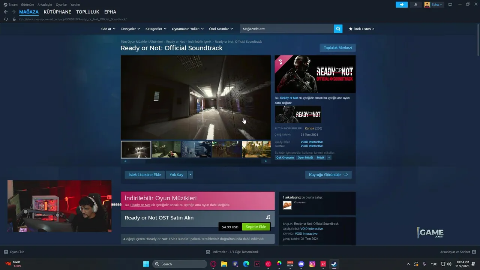Click the Yok Say button
Image resolution: width=480 pixels, height=270 pixels.
click(176, 175)
